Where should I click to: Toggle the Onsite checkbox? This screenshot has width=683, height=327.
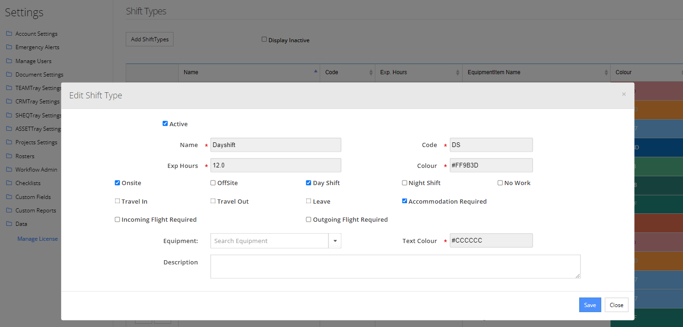[x=117, y=183]
